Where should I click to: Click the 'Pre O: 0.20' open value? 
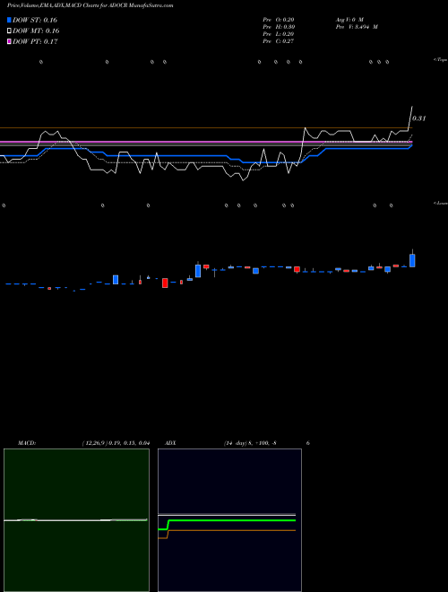(x=279, y=20)
